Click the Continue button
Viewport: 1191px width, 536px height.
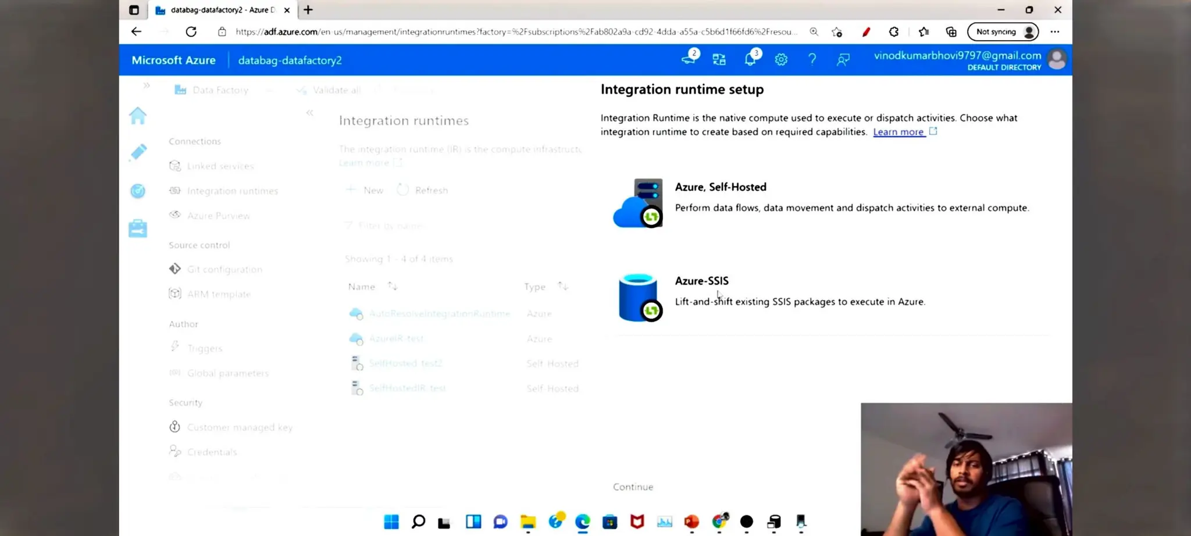coord(633,487)
